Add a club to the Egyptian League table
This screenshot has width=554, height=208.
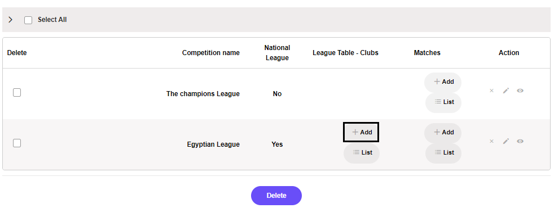coord(361,132)
